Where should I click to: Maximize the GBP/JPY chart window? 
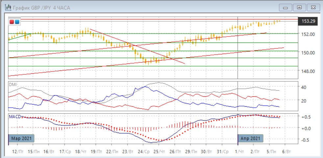click(x=299, y=7)
